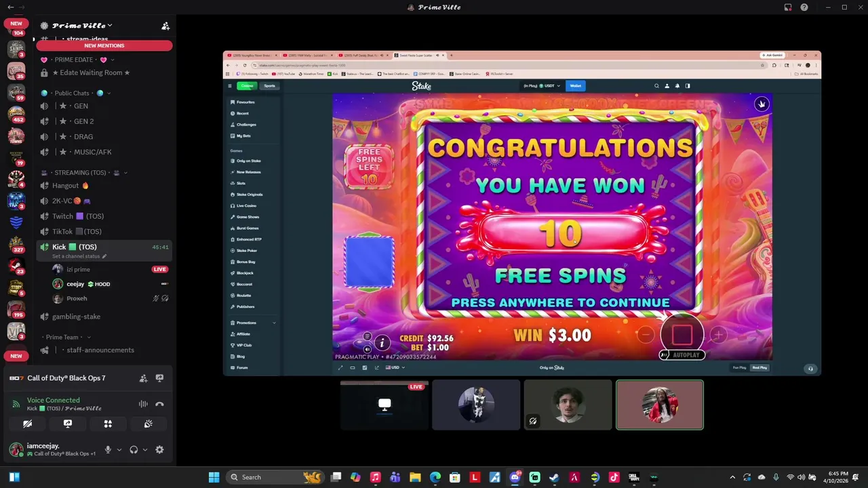Click Favourites in Stake sidebar
The width and height of the screenshot is (868, 488).
click(x=245, y=102)
